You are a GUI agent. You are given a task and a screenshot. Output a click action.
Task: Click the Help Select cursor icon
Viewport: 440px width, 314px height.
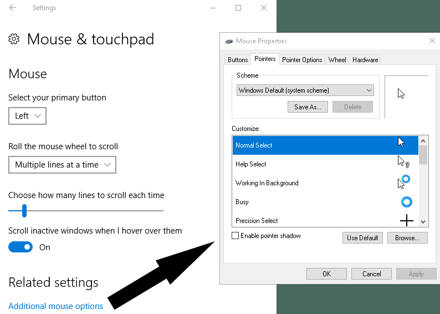coord(403,162)
